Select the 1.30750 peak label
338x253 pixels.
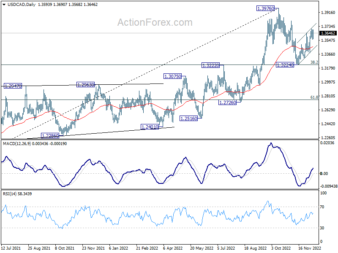[173, 76]
